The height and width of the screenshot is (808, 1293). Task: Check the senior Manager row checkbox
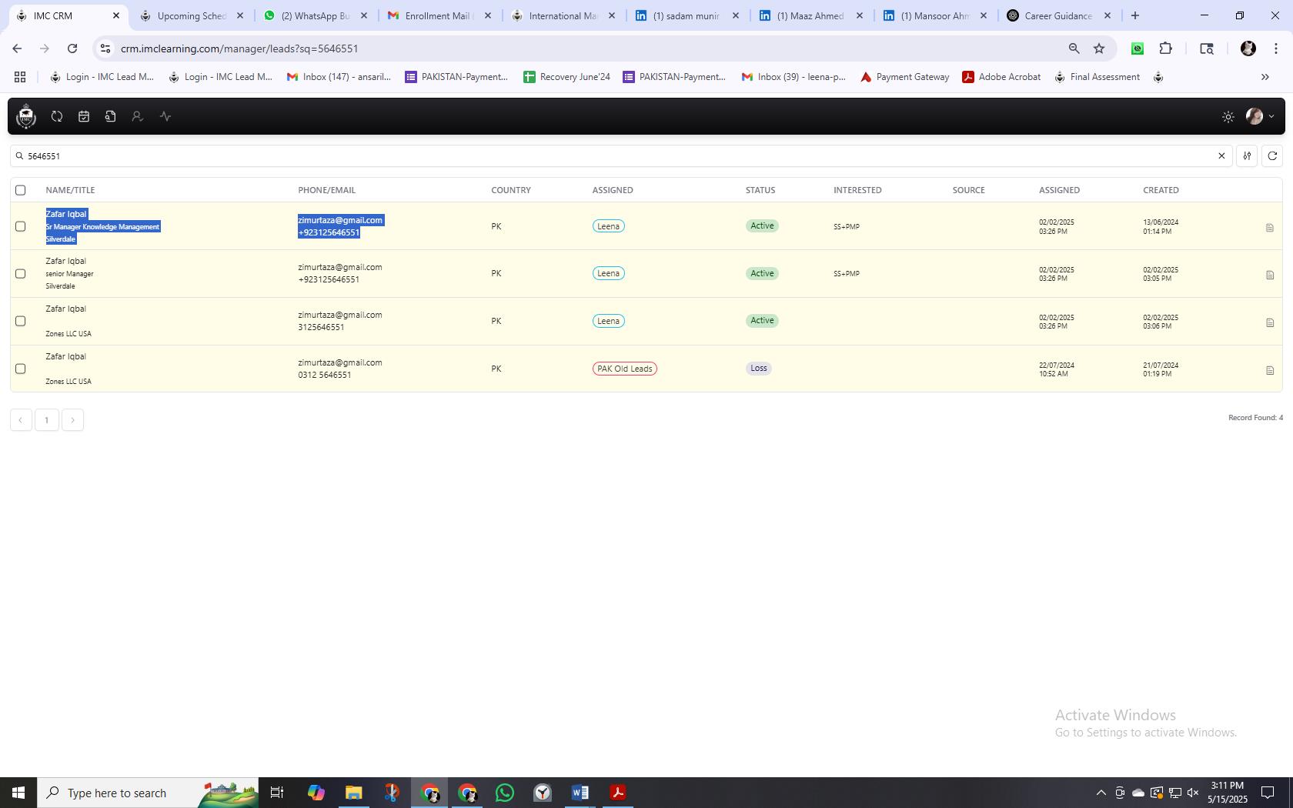[21, 274]
